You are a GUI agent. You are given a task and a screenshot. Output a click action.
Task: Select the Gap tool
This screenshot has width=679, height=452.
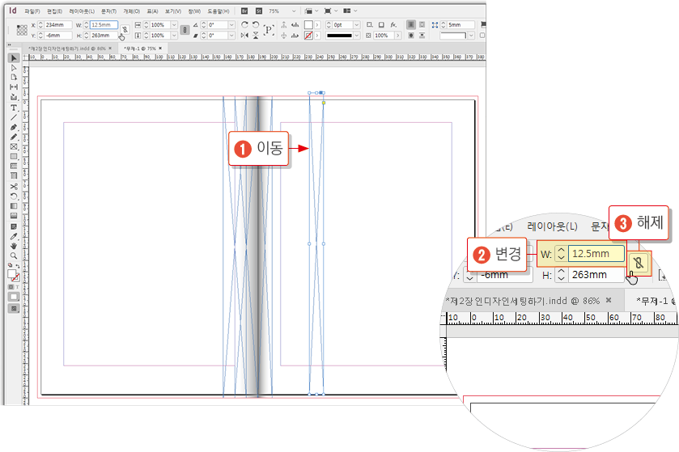pos(14,87)
